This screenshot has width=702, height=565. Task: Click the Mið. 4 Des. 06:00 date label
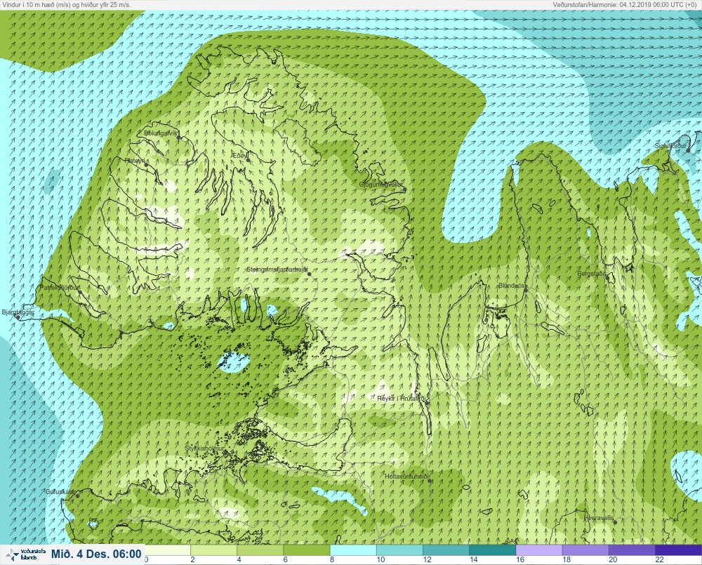pyautogui.click(x=96, y=554)
